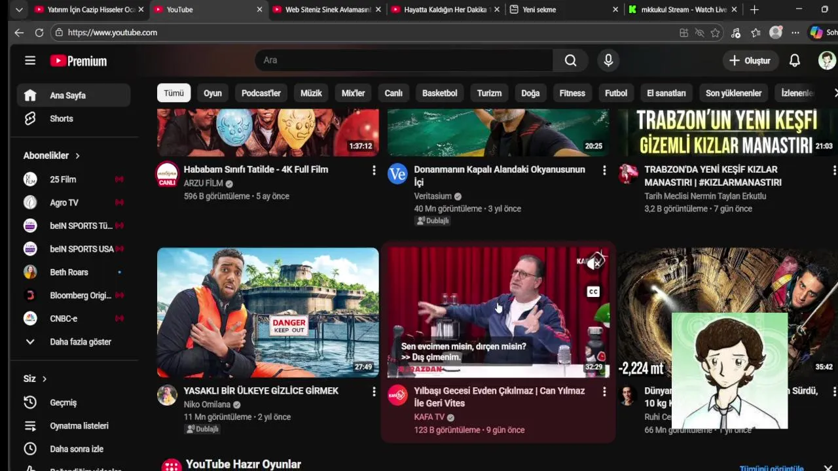The width and height of the screenshot is (838, 471).
Task: Expand Daha fazla göster subscriptions
Action: click(x=73, y=341)
